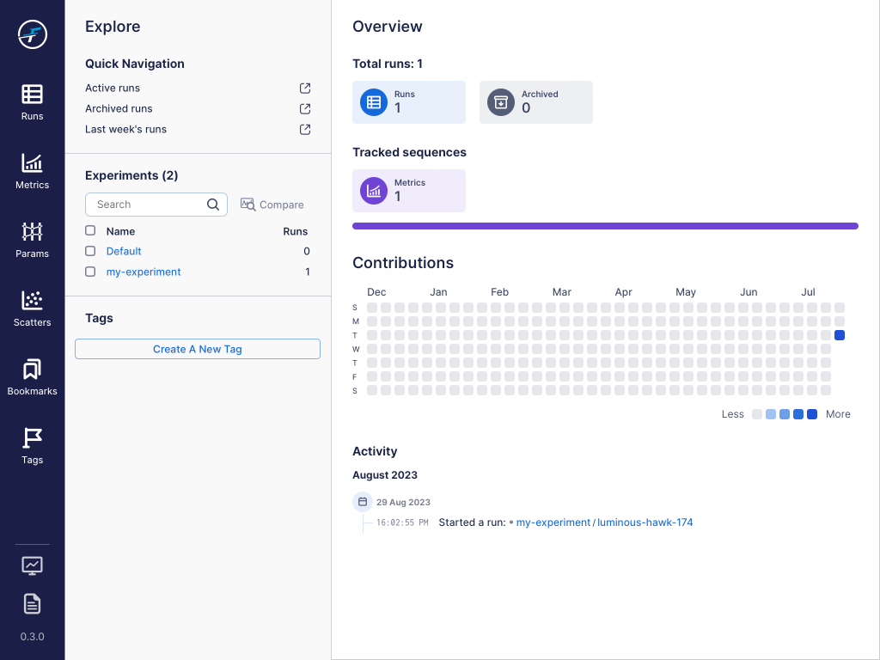Open the luminous-hawk-174 run link
Viewport: 880px width, 660px height.
coord(645,522)
